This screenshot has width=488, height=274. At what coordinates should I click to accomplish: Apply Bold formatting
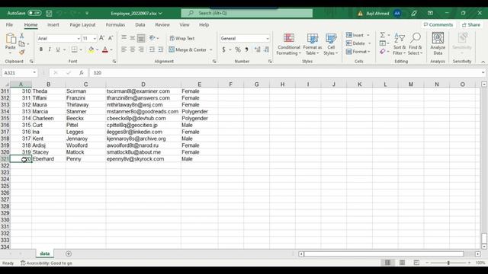tap(41, 49)
